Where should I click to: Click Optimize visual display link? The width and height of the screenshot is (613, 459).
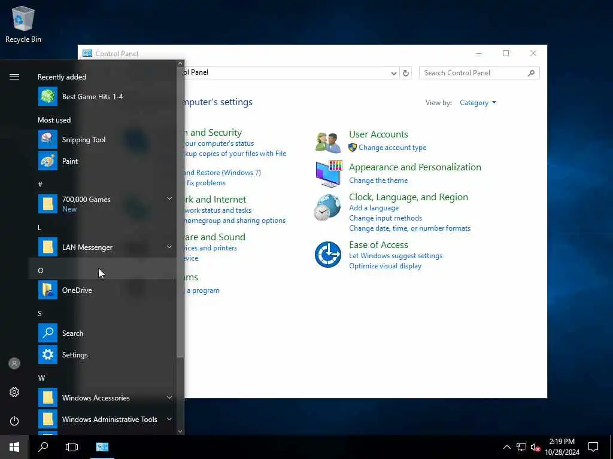tap(385, 266)
